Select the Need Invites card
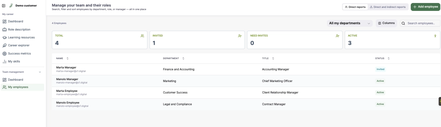Viewport: 441px width, 127px height. (x=295, y=40)
